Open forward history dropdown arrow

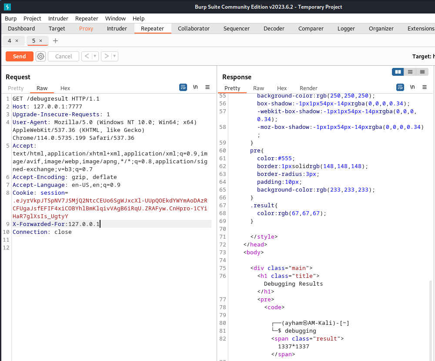point(114,56)
